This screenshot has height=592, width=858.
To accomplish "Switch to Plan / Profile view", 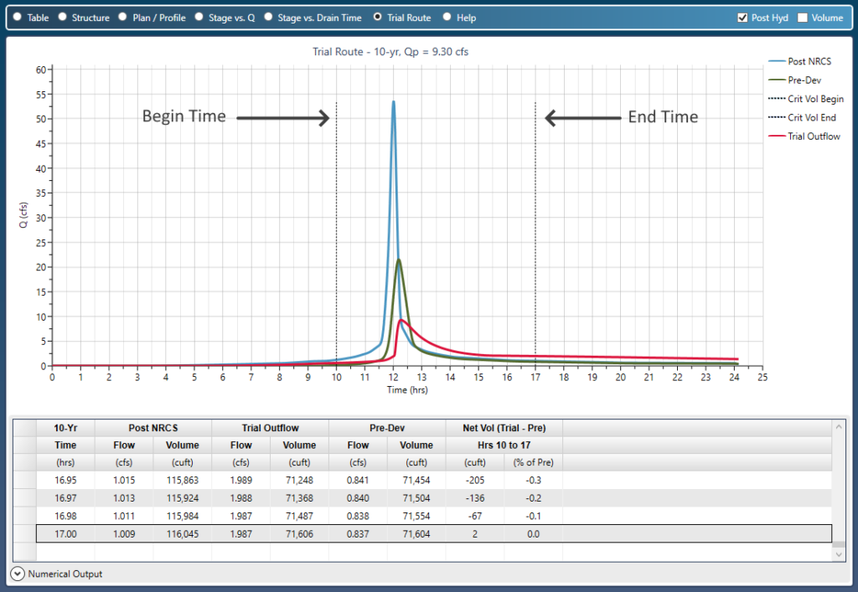I will [123, 18].
